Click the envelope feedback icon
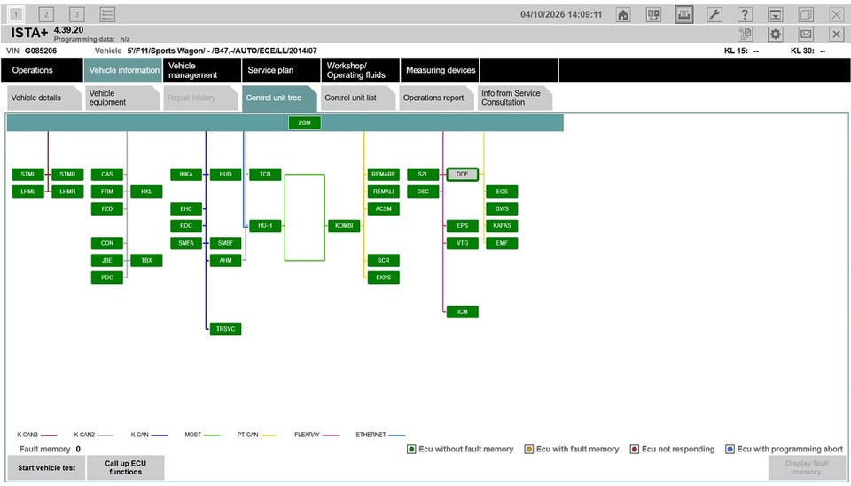This screenshot has height=486, width=851. coord(806,35)
